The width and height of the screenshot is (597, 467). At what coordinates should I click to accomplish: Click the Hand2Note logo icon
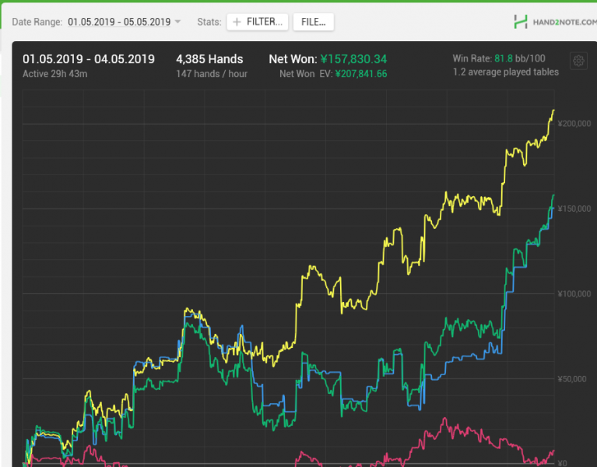click(521, 22)
